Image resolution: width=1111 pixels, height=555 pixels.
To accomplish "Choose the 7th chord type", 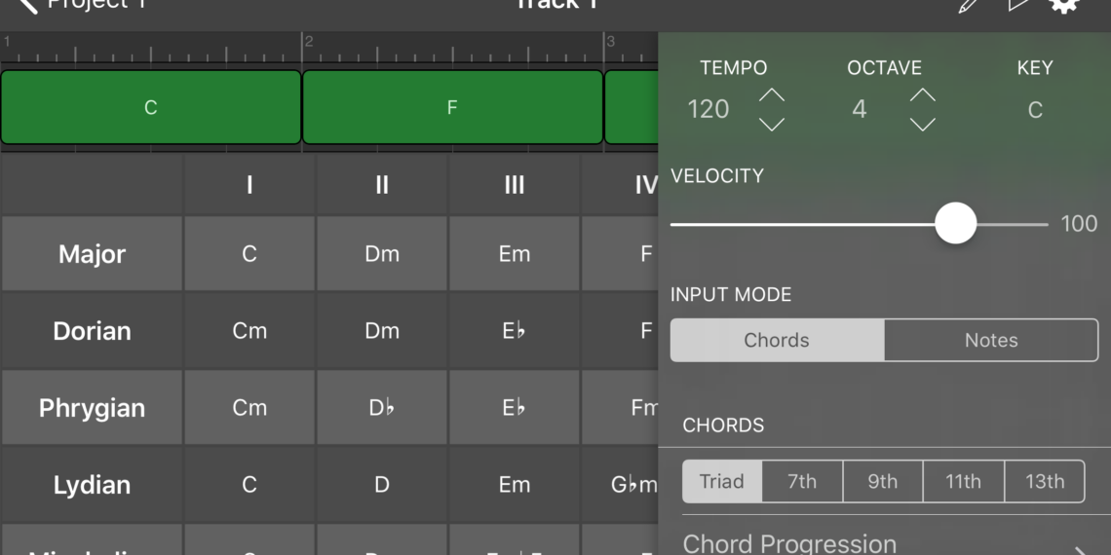I will pos(802,481).
